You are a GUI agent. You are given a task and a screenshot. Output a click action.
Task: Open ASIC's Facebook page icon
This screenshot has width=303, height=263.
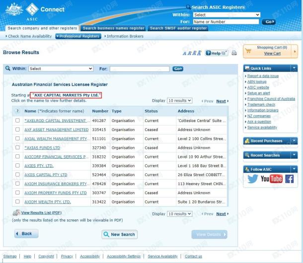289,179
